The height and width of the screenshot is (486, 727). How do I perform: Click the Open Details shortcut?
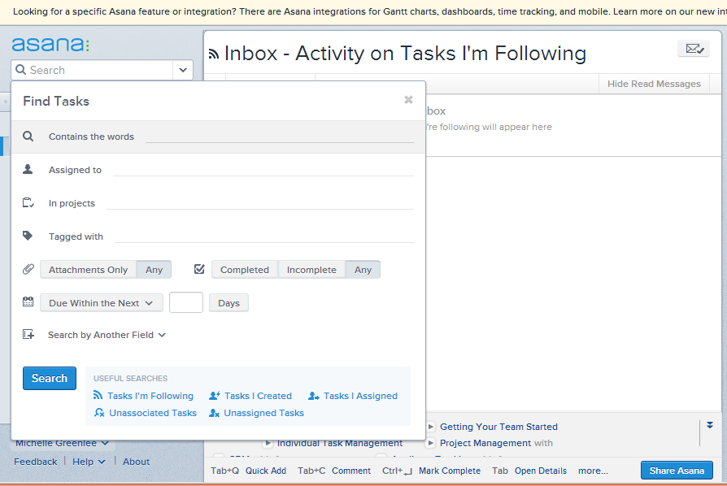pos(541,471)
